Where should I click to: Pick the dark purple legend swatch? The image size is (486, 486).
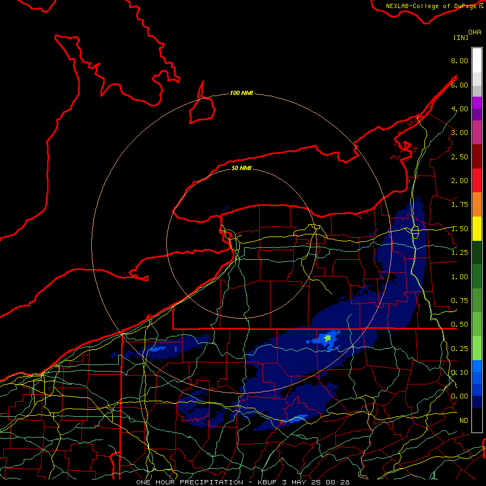[477, 114]
